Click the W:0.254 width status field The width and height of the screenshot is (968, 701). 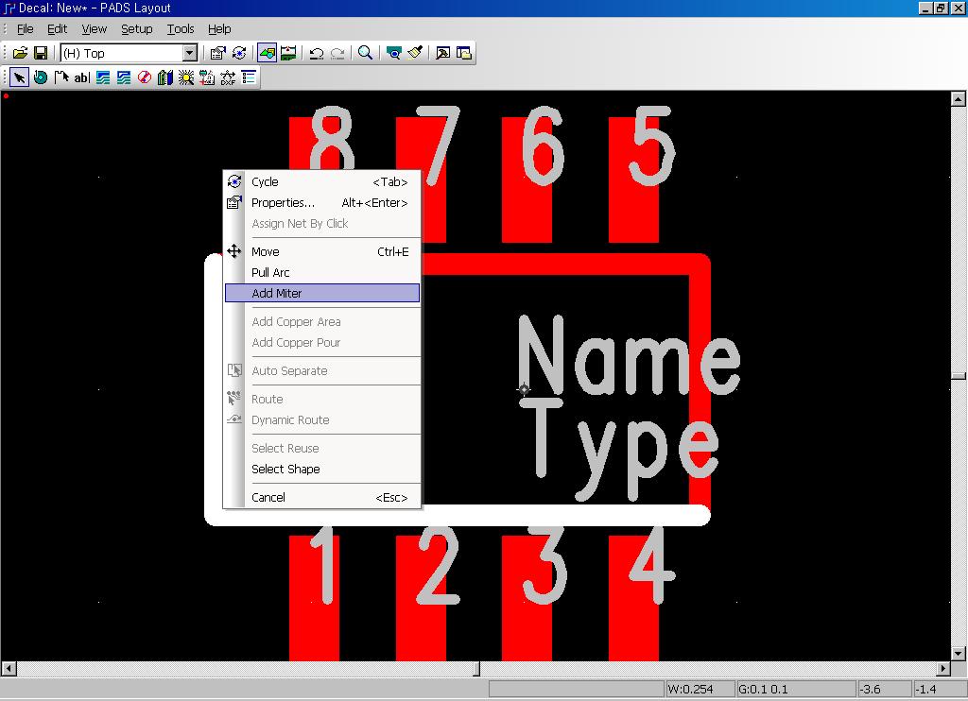700,690
